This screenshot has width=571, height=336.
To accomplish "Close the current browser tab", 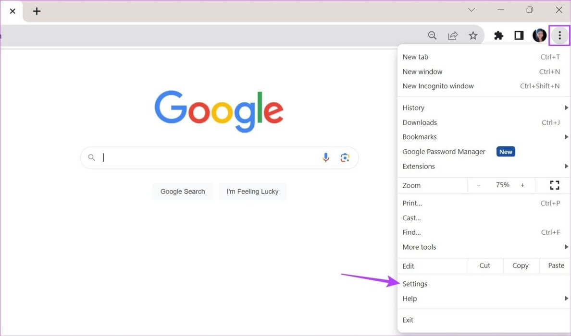I will (x=12, y=11).
